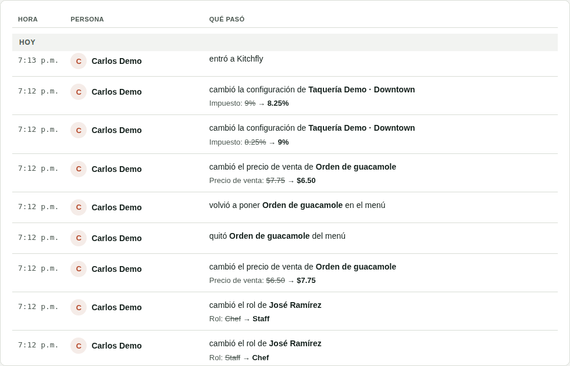Screen dimensions: 570x366
Task: Select the timestamp on the Chef → Staff role row
Action: click(38, 307)
